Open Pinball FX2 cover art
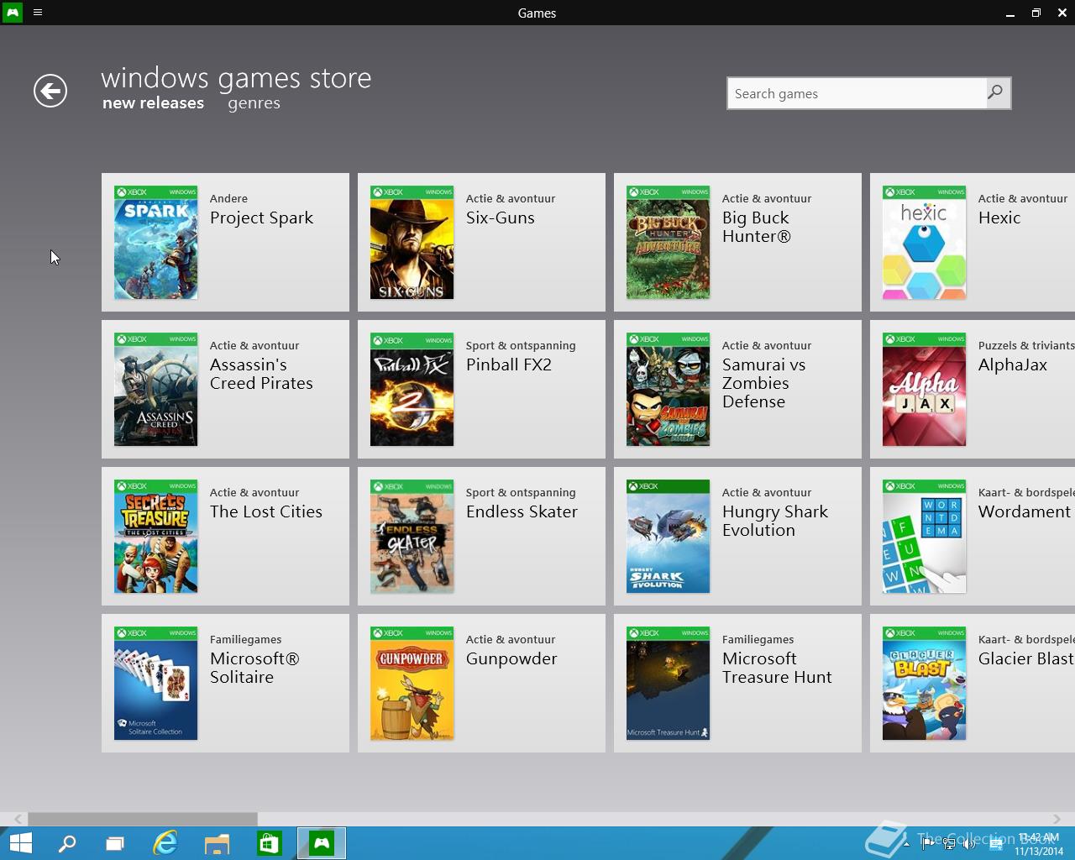This screenshot has width=1075, height=860. (412, 390)
